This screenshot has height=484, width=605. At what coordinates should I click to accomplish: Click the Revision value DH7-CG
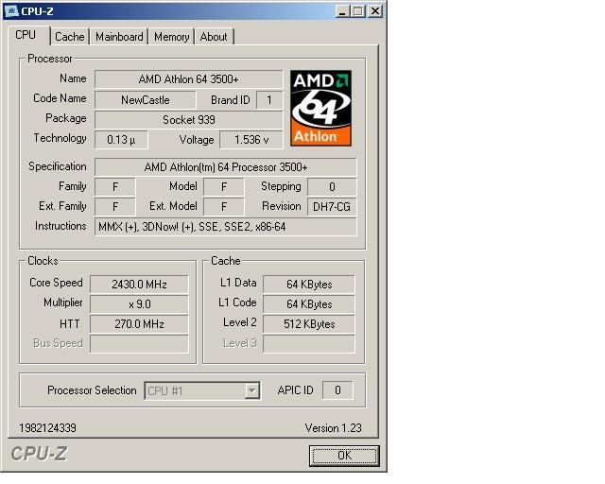[x=332, y=206]
